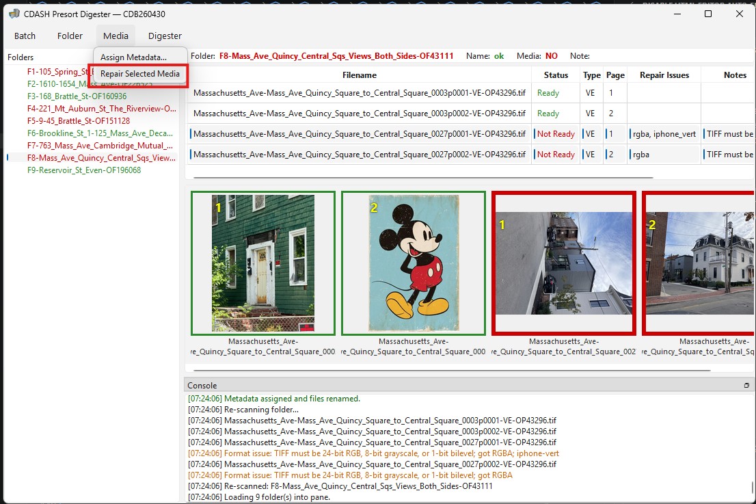Select Repair Selected Media menu entry
Image resolution: width=756 pixels, height=504 pixels.
(140, 74)
